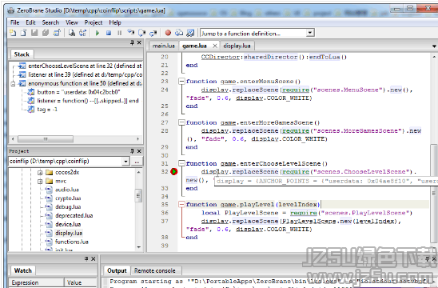Image resolution: width=438 pixels, height=288 pixels.
Task: Switch to the Remote console tab
Action: [155, 270]
